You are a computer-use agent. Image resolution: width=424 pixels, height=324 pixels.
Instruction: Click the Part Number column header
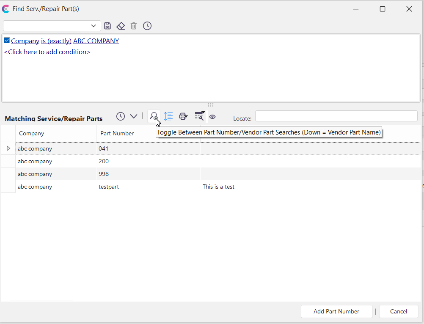[x=117, y=133]
